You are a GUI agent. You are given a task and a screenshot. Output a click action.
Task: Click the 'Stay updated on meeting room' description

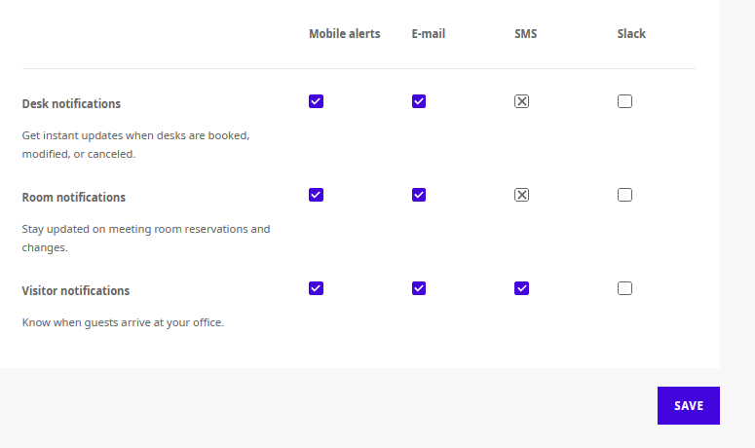(146, 239)
